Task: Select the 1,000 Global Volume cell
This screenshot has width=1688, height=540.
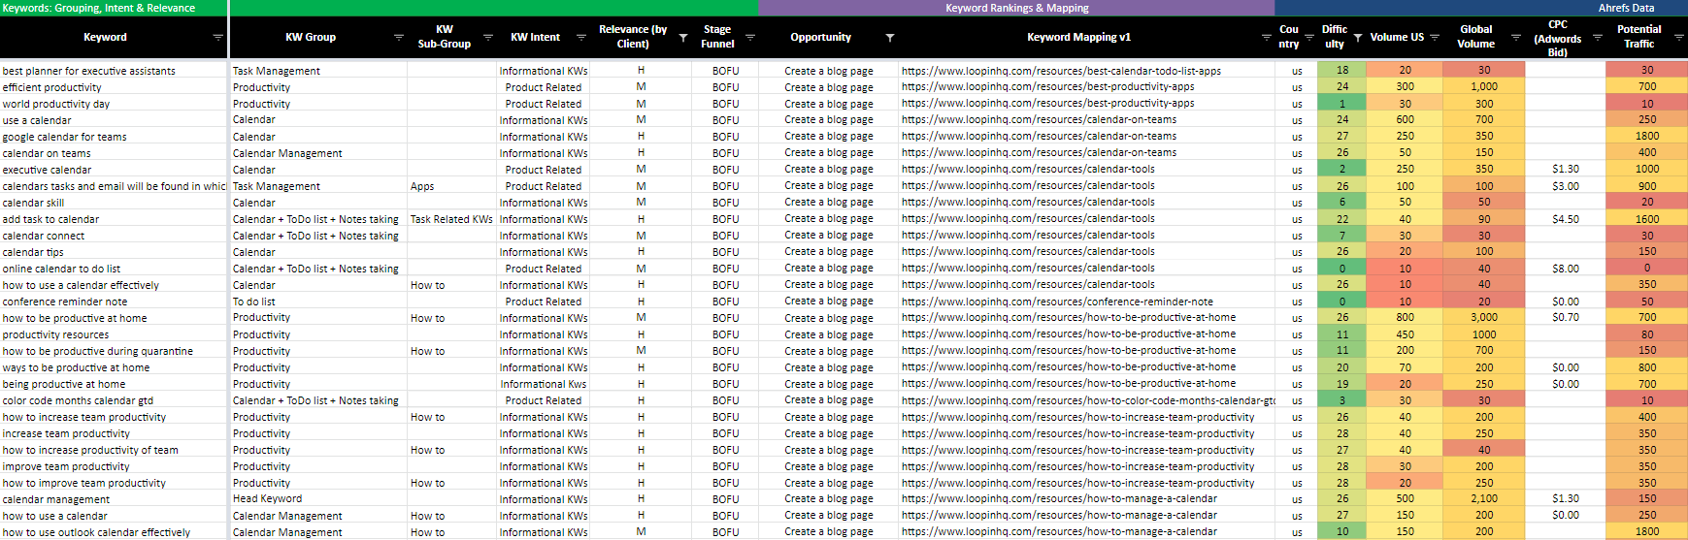Action: click(1484, 87)
